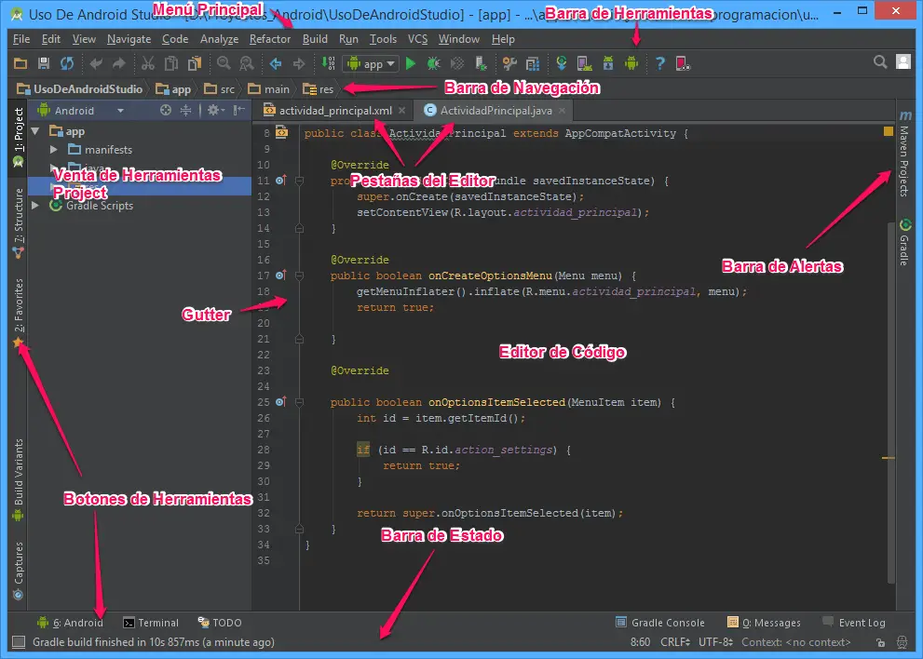Image resolution: width=923 pixels, height=659 pixels.
Task: Fold the onCreate method at line 11
Action: coord(299,181)
